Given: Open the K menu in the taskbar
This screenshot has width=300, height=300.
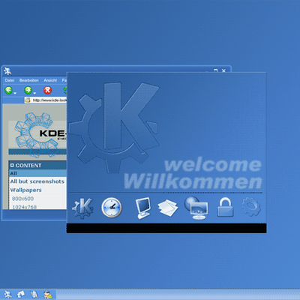Looking at the screenshot, I should coord(8,294).
